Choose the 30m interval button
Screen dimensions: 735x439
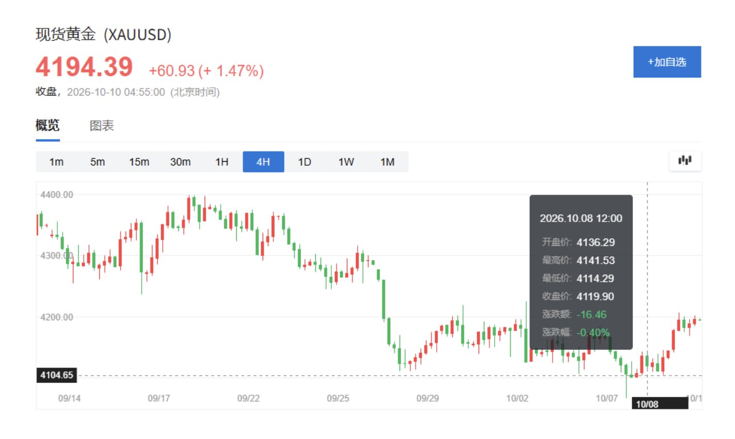tap(180, 162)
